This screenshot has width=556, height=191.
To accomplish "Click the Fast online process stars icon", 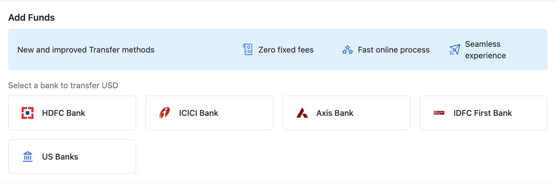I will click(348, 50).
